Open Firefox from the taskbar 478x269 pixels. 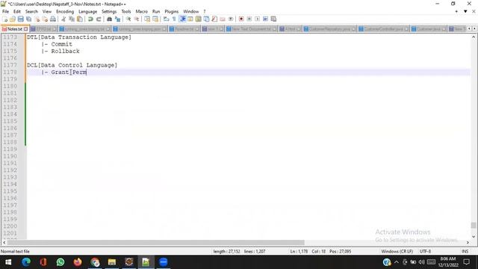(78, 262)
